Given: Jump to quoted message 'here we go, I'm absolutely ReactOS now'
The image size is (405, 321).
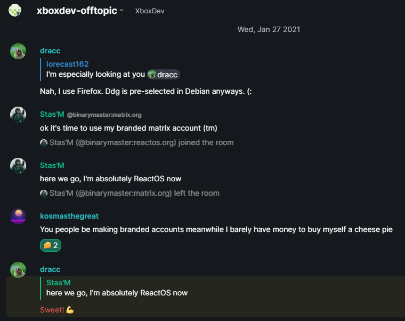Looking at the screenshot, I should [117, 293].
